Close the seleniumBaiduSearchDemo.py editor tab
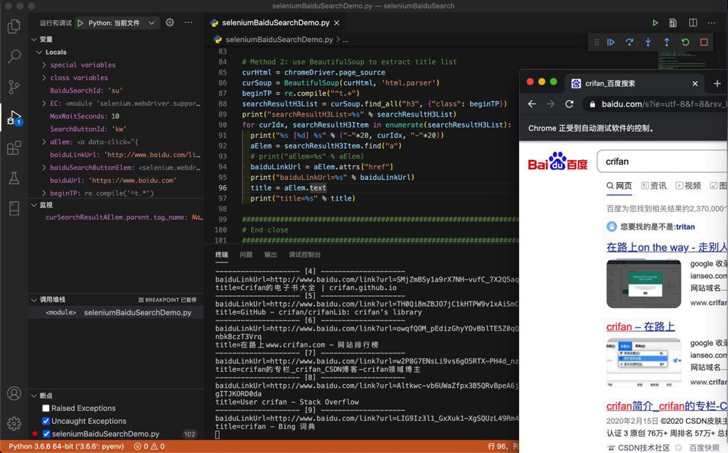Screen dimensions: 728x453 (x=336, y=23)
